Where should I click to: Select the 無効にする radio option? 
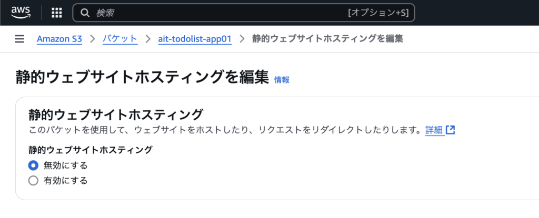(x=33, y=165)
